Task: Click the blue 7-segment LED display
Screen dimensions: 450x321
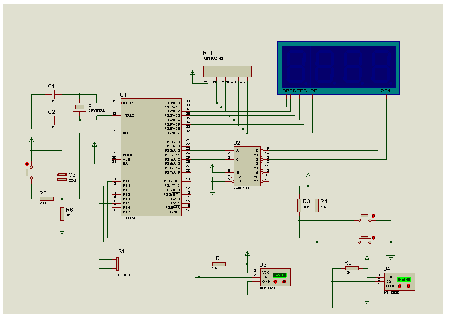Action: coord(338,65)
